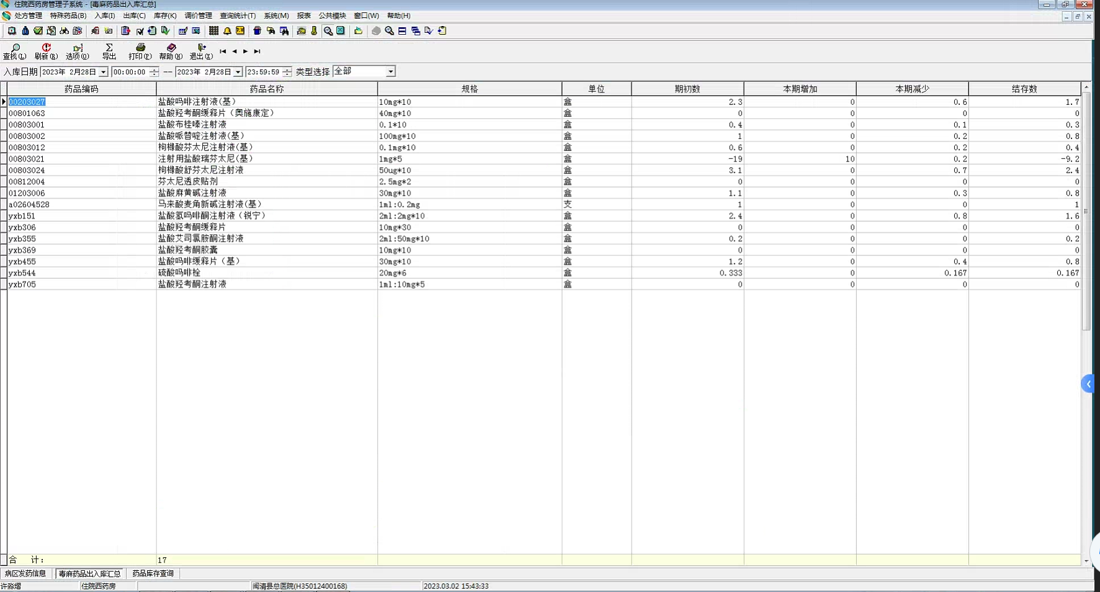Open the end date dropdown calendar

coord(238,72)
